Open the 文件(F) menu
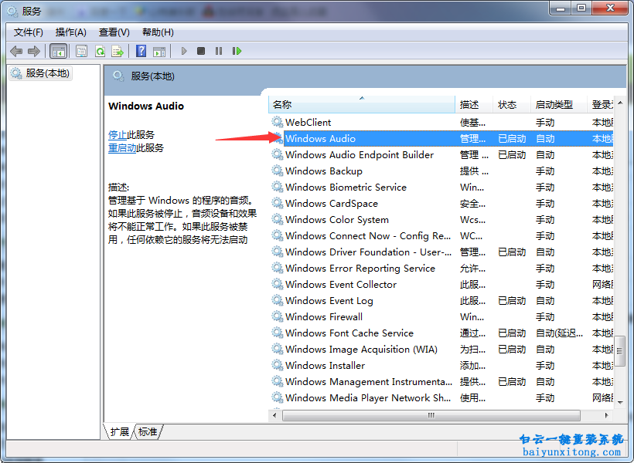 [x=29, y=32]
